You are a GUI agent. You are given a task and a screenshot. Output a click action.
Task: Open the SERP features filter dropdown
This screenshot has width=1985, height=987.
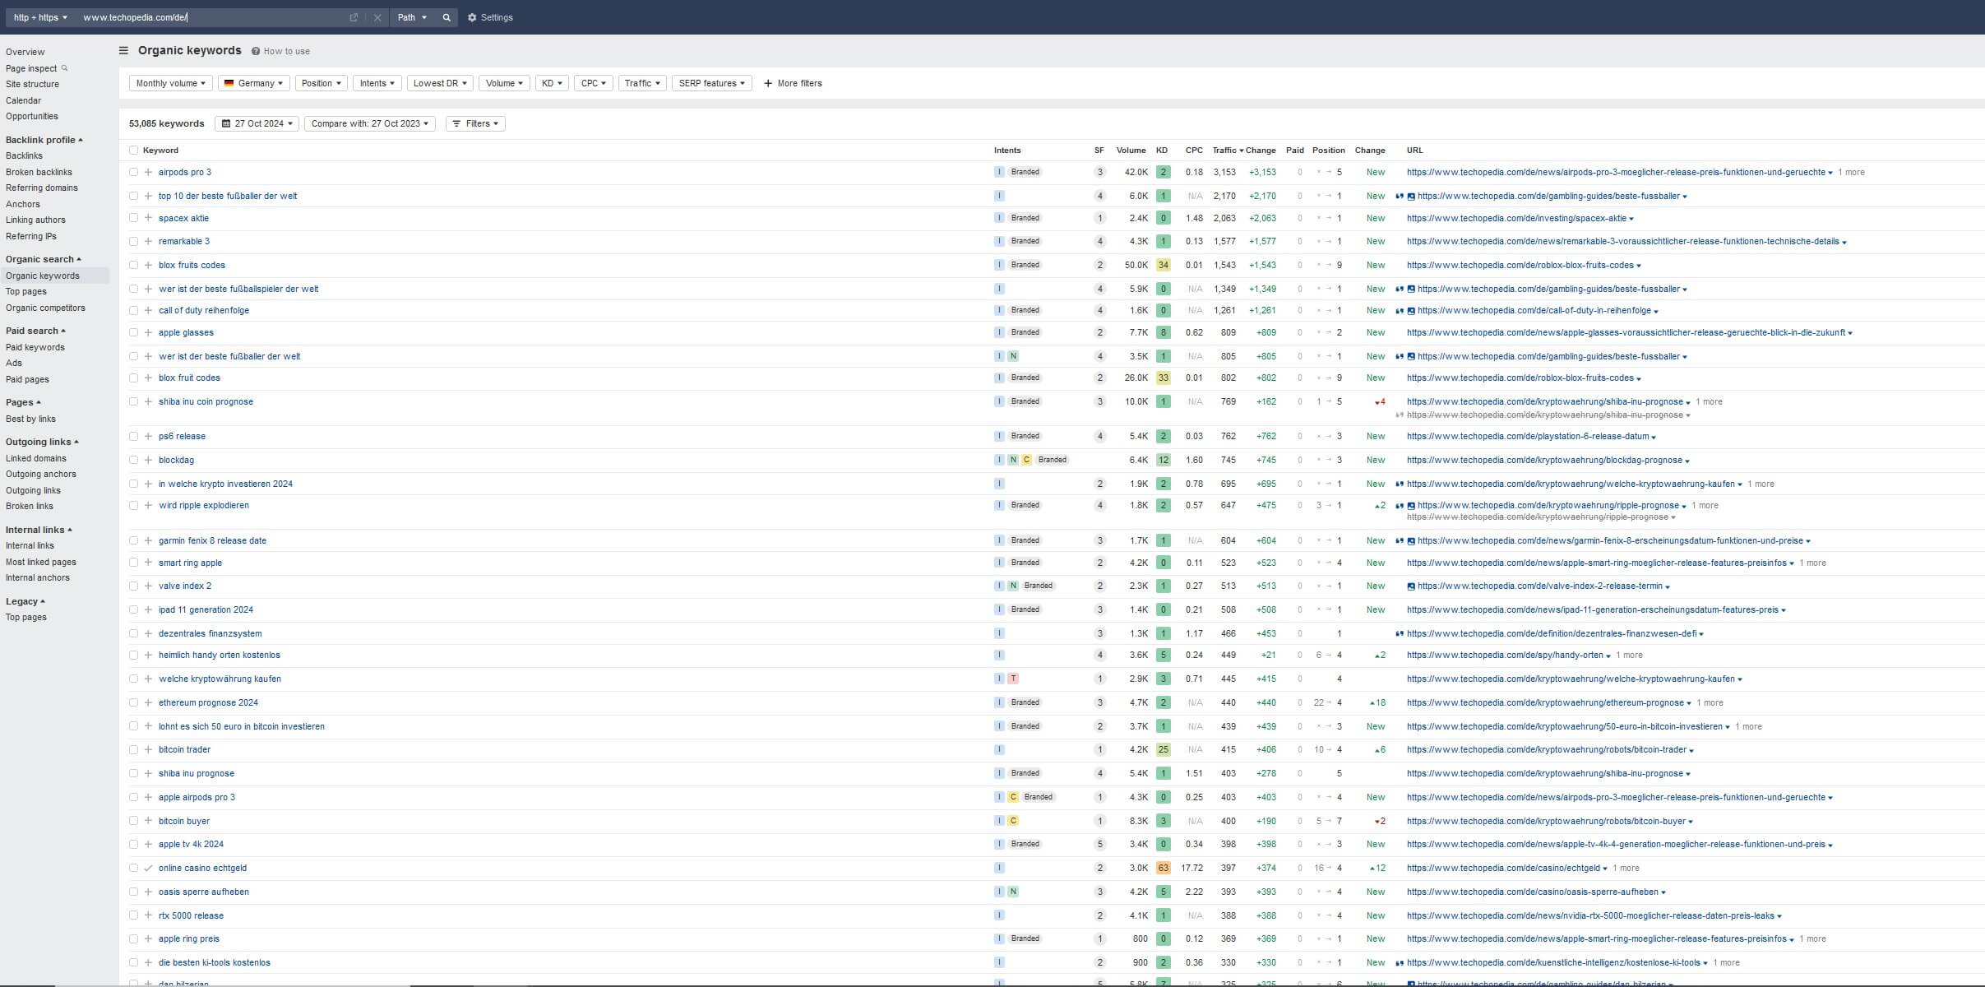tap(711, 83)
